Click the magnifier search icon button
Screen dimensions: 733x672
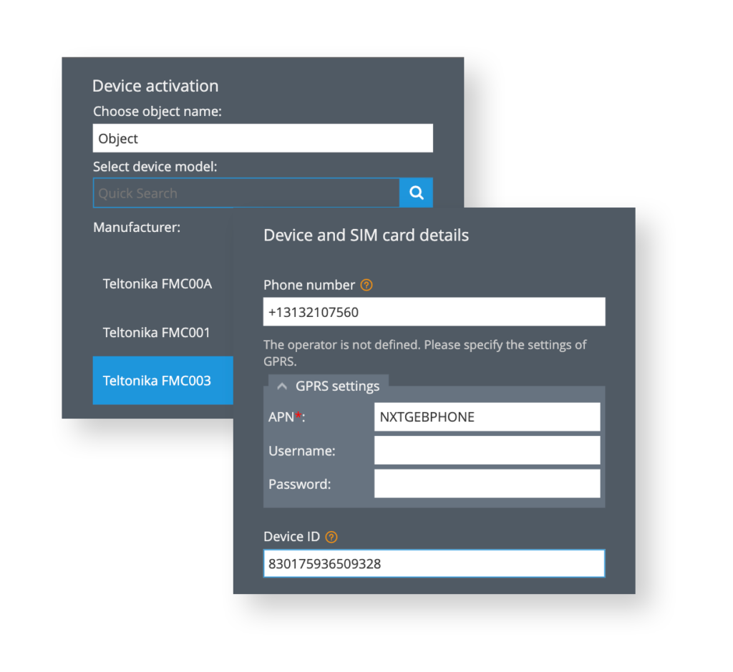click(416, 193)
